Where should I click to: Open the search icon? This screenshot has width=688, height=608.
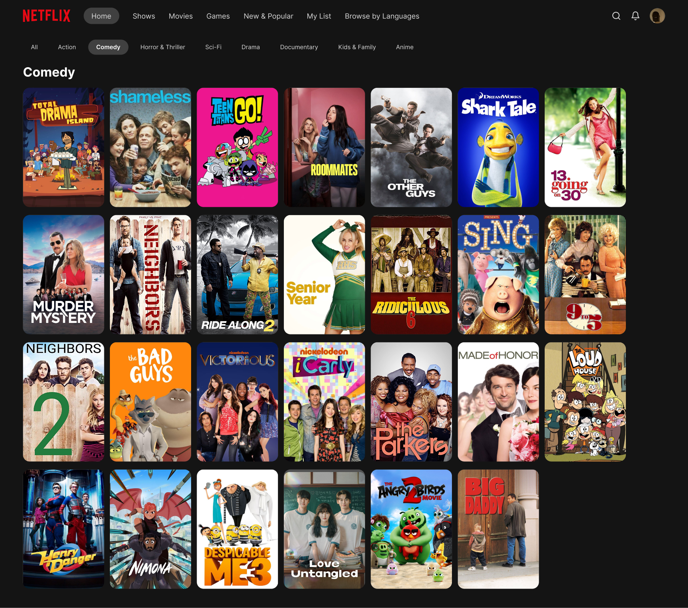coord(616,16)
